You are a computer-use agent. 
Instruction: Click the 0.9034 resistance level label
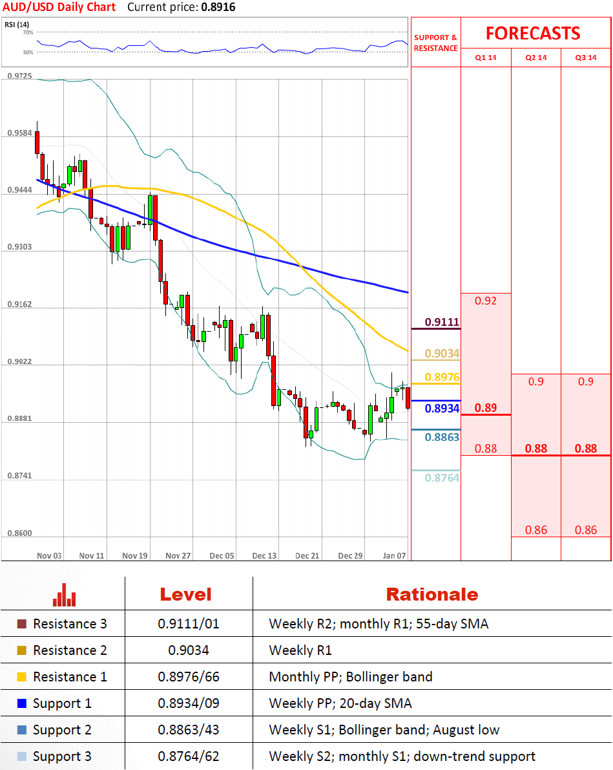point(442,354)
